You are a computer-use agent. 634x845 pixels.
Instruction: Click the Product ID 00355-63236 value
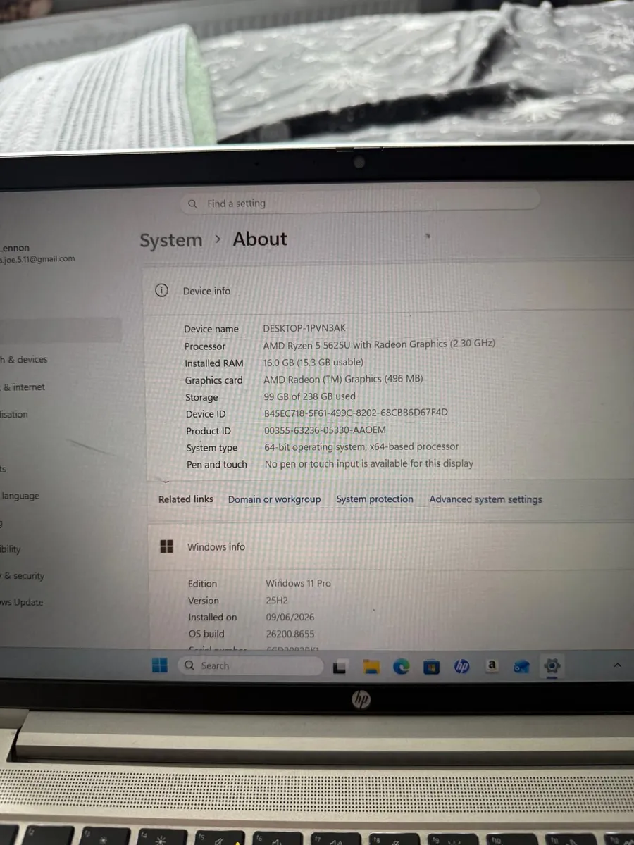point(325,430)
